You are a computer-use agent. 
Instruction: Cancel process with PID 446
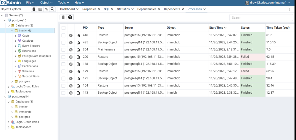click(71, 35)
